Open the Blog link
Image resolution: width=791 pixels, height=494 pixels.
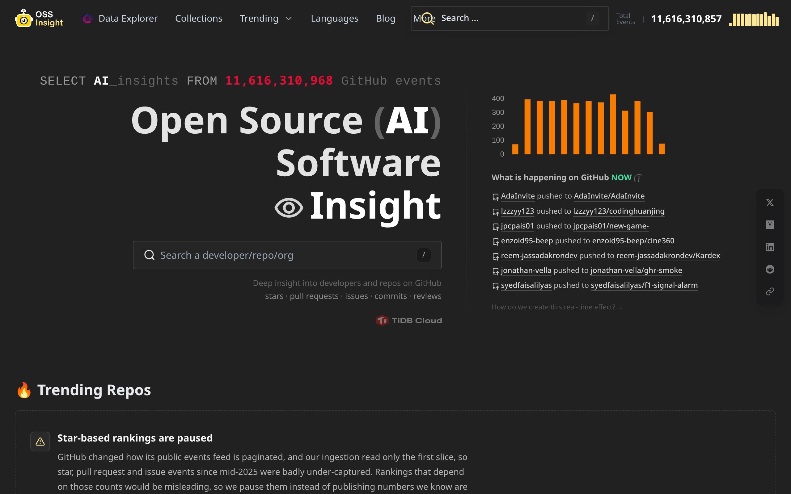coord(385,18)
